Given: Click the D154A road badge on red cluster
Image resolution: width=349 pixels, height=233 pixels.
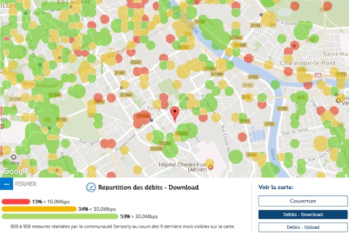Looking at the screenshot, I should click(x=143, y=115).
